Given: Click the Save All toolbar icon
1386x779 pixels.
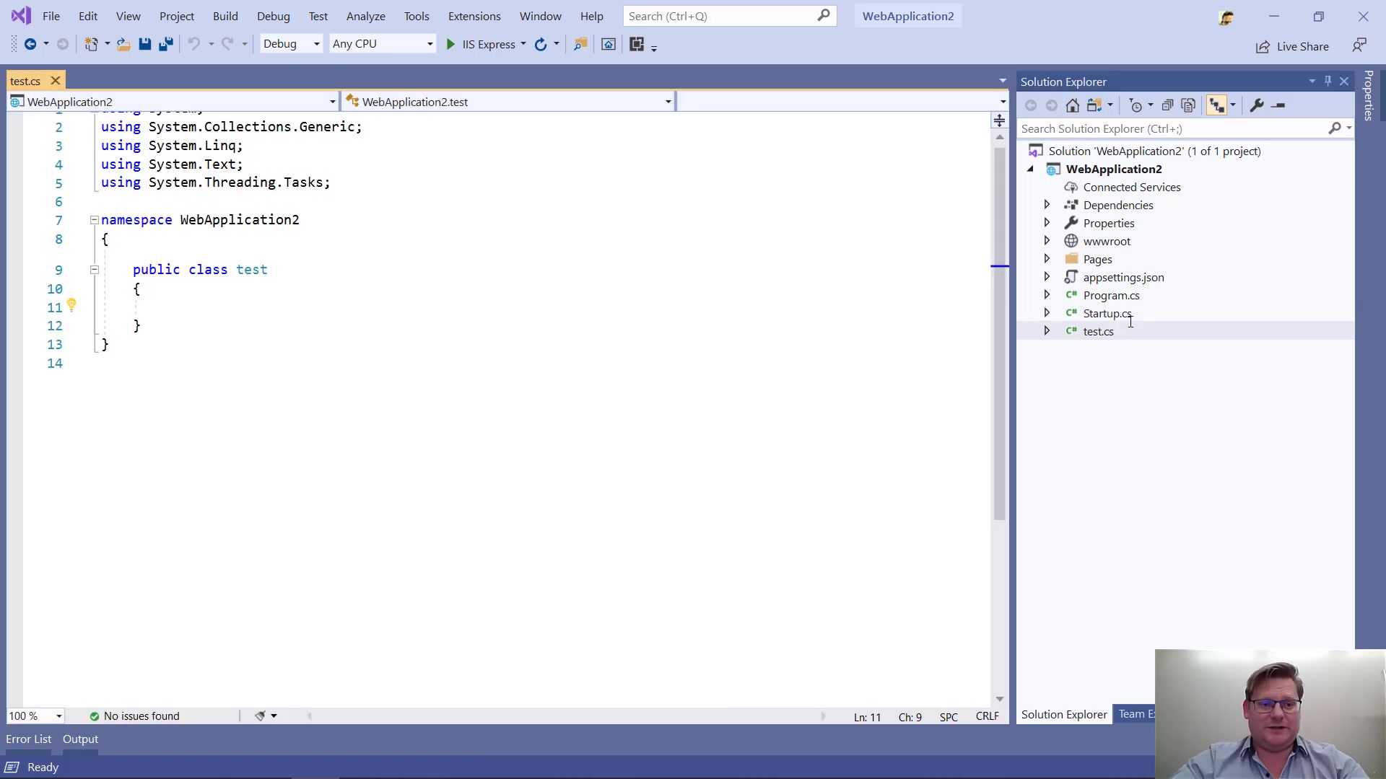Looking at the screenshot, I should point(166,44).
